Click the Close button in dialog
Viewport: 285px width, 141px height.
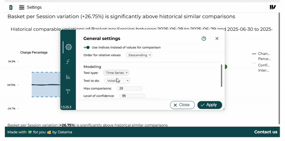point(182,105)
